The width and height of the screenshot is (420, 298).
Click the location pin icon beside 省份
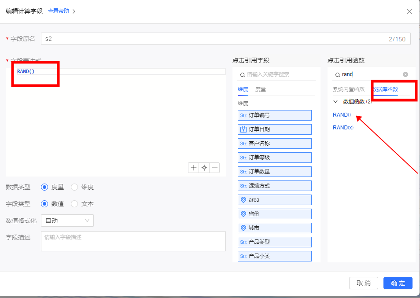[243, 214]
